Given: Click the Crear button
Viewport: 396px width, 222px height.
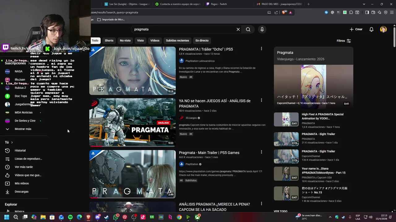Looking at the screenshot, I should coord(356,29).
